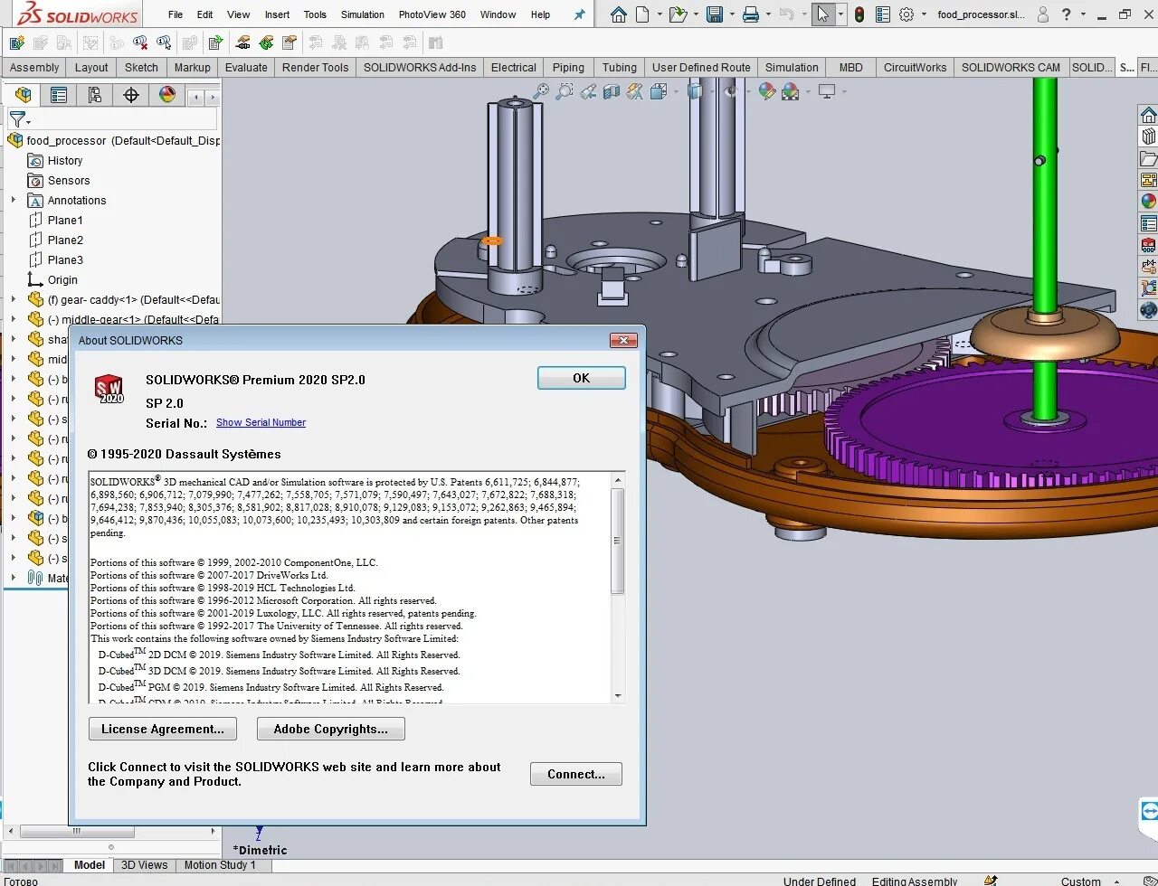Open the PropertyManager tab icon
This screenshot has height=886, width=1158.
coord(59,95)
